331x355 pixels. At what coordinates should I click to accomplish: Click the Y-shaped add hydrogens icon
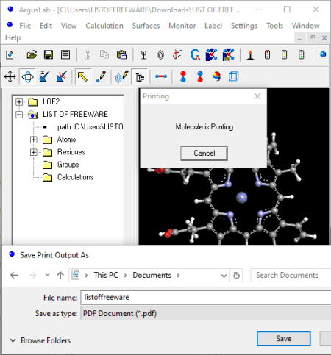[143, 54]
